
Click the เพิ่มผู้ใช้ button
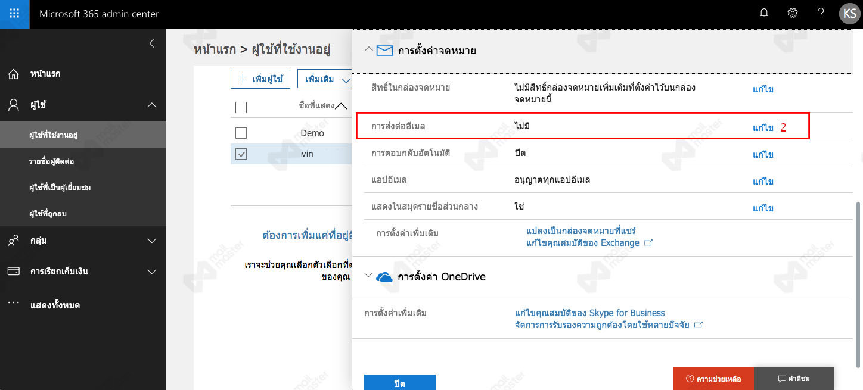pos(260,79)
